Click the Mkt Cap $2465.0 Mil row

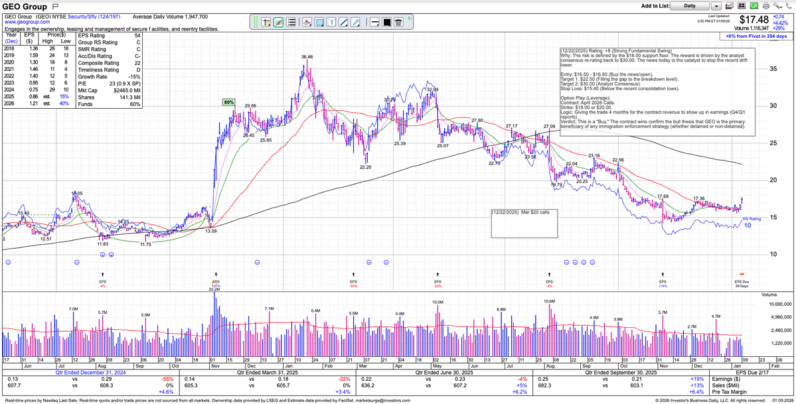point(110,90)
